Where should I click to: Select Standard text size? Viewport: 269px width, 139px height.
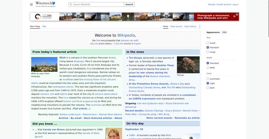(208, 47)
